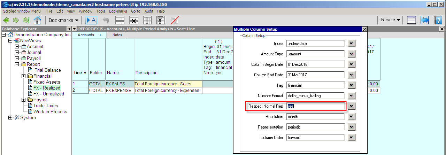Open the Resize dropdown in the toolbar
The image size is (446, 155).
pyautogui.click(x=390, y=20)
